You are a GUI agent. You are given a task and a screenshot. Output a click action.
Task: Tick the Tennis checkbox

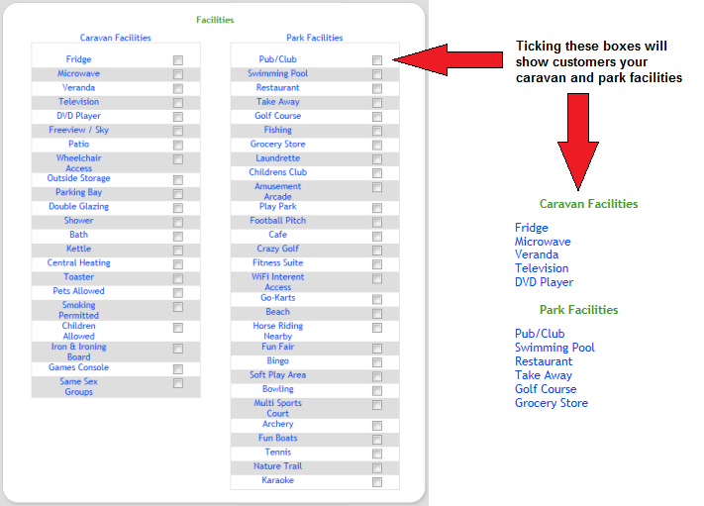pyautogui.click(x=377, y=454)
